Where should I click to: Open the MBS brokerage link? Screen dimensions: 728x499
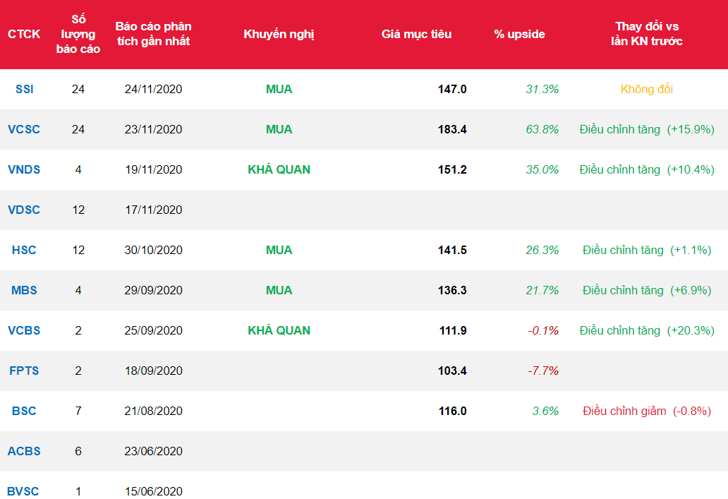24,290
